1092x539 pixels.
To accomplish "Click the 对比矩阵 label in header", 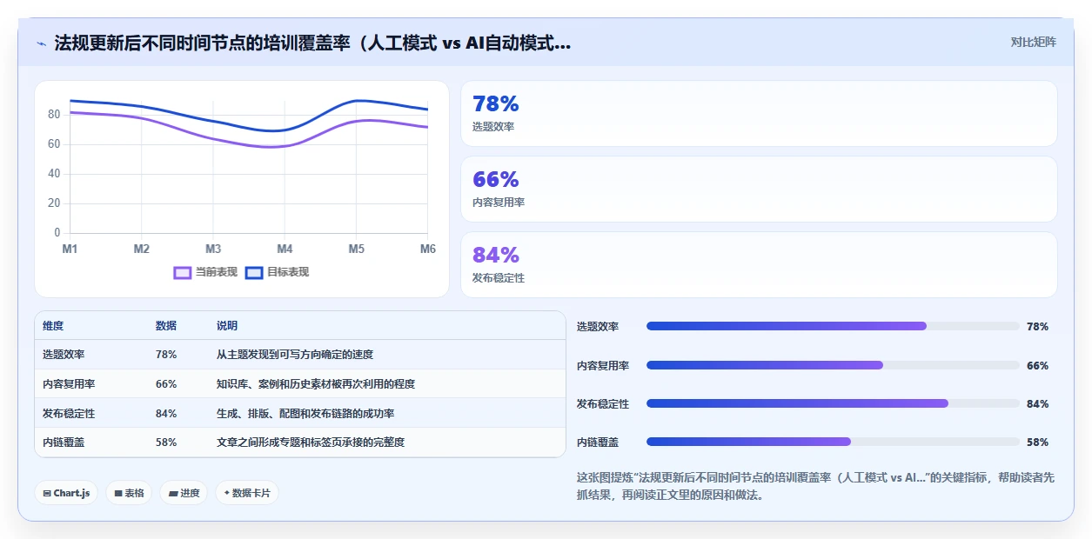I will pyautogui.click(x=1033, y=42).
